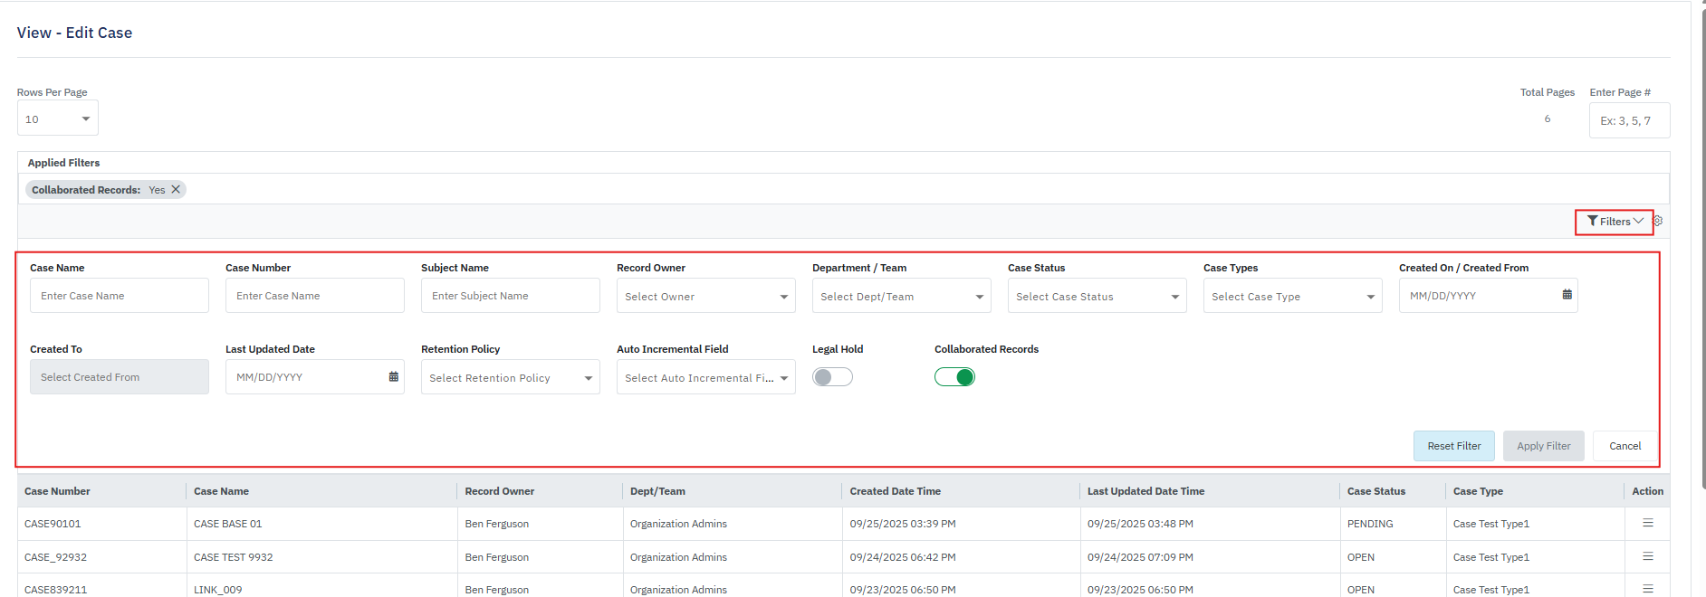Expand the Rows Per Page dropdown
The image size is (1706, 597).
click(58, 118)
